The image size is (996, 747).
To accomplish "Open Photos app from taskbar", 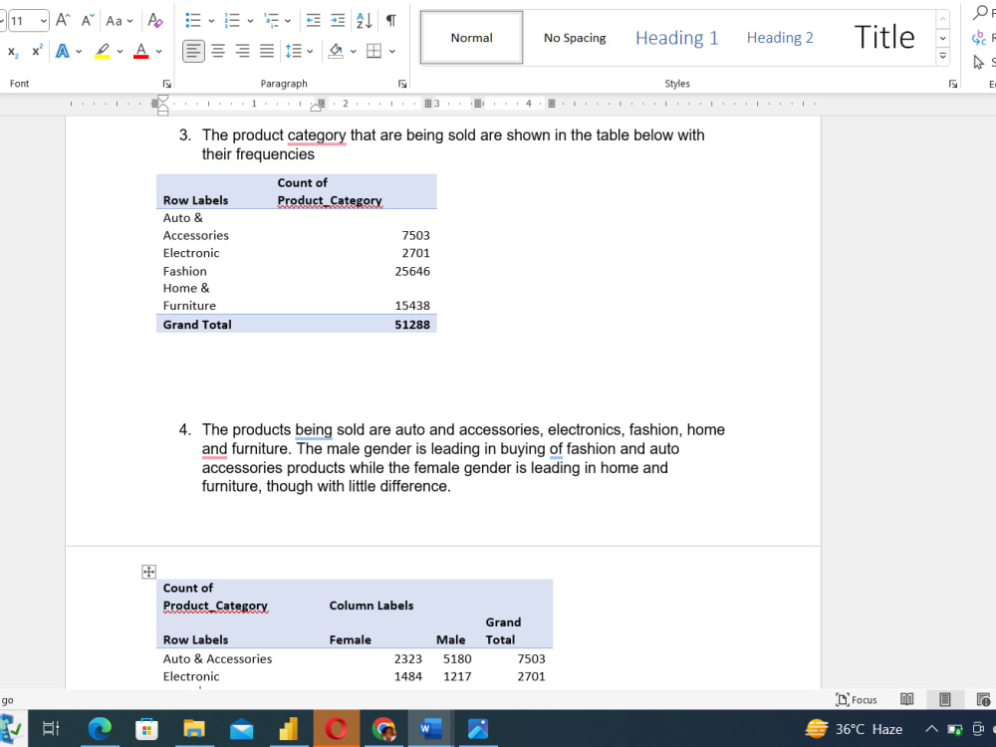I will tap(478, 728).
